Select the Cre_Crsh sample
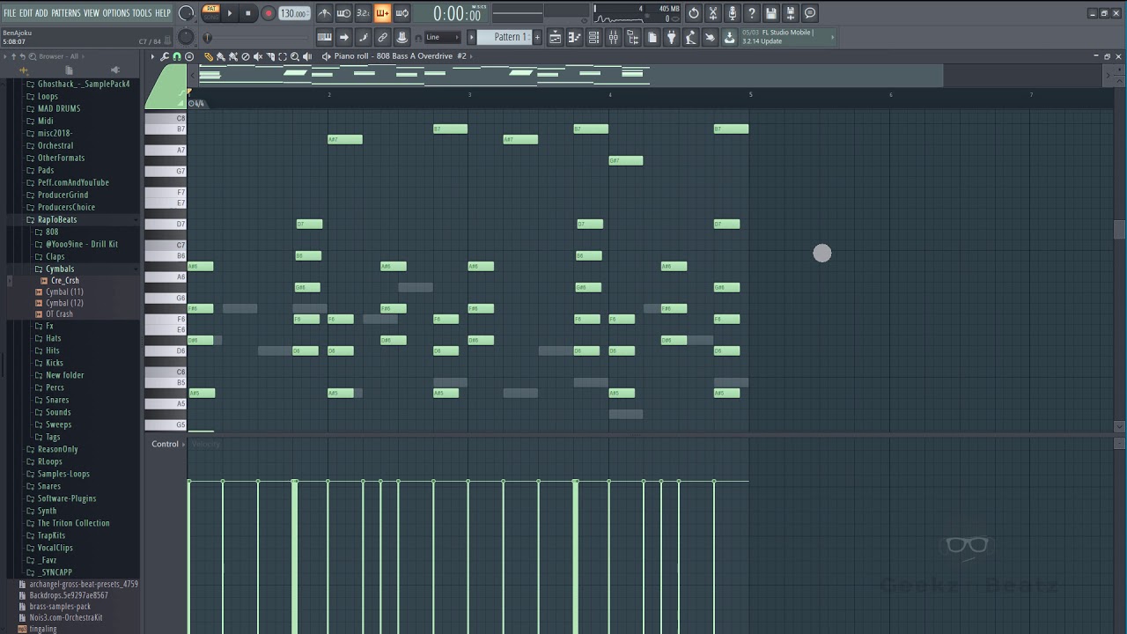Viewport: 1127px width, 634px height. click(64, 280)
